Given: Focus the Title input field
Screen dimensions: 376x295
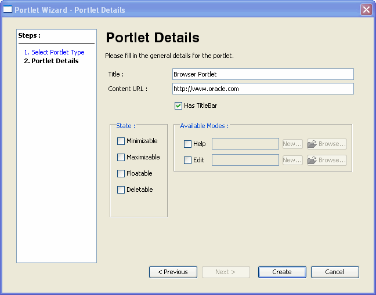Looking at the screenshot, I should point(263,74).
